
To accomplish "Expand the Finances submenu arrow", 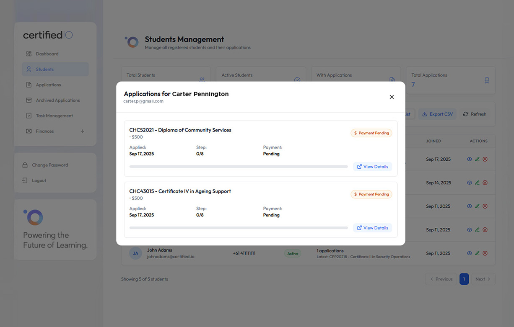I will [82, 131].
